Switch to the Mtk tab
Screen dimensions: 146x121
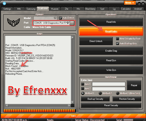pyautogui.click(x=19, y=9)
